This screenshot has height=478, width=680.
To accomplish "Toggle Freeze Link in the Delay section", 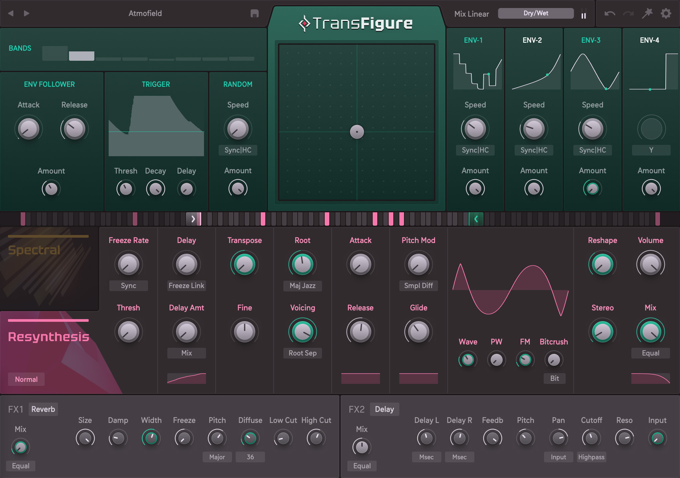I will [186, 285].
